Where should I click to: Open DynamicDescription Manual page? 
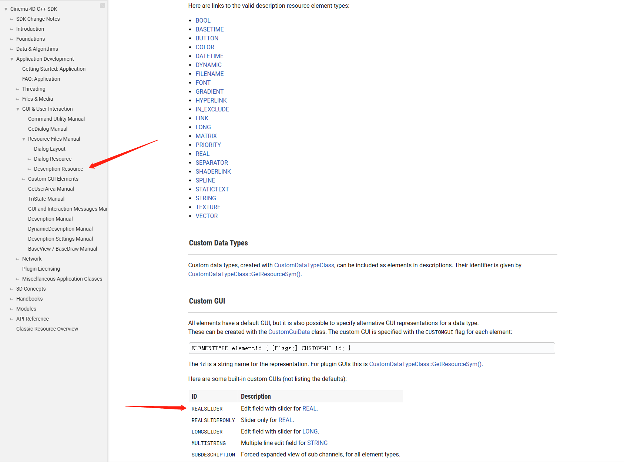60,229
